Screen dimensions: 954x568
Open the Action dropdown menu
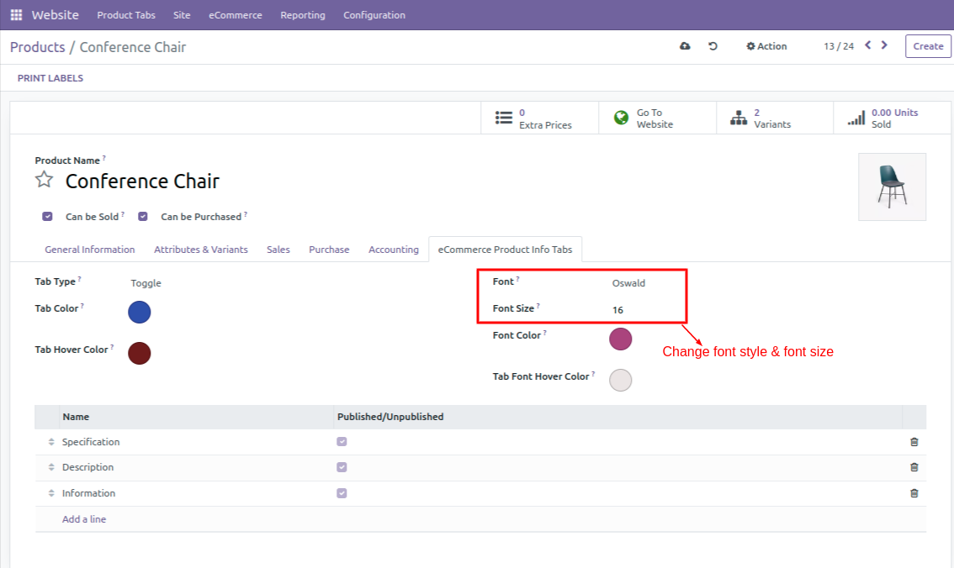pyautogui.click(x=766, y=46)
